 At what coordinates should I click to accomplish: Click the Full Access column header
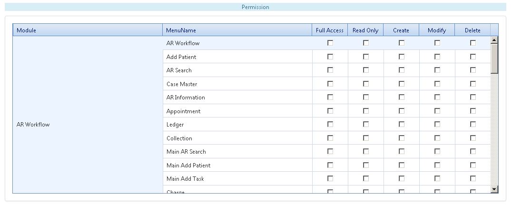tap(330, 30)
